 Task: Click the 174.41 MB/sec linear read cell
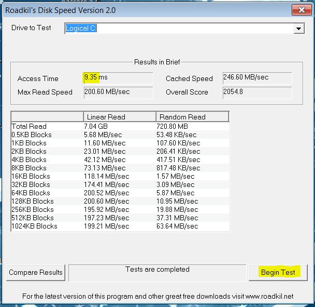[107, 184]
